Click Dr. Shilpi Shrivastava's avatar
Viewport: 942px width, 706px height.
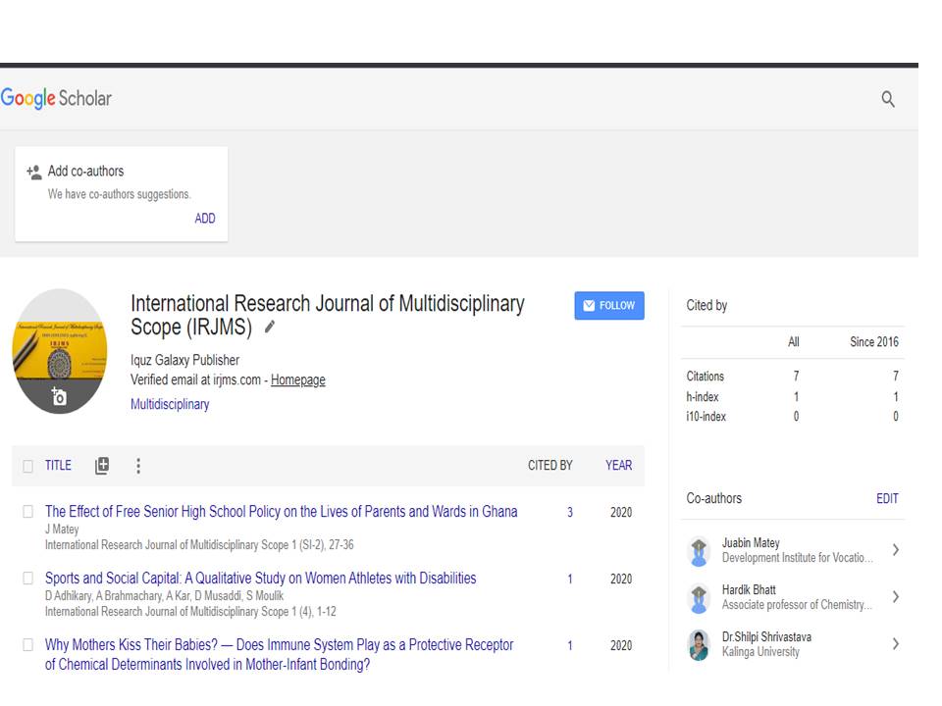tap(699, 645)
